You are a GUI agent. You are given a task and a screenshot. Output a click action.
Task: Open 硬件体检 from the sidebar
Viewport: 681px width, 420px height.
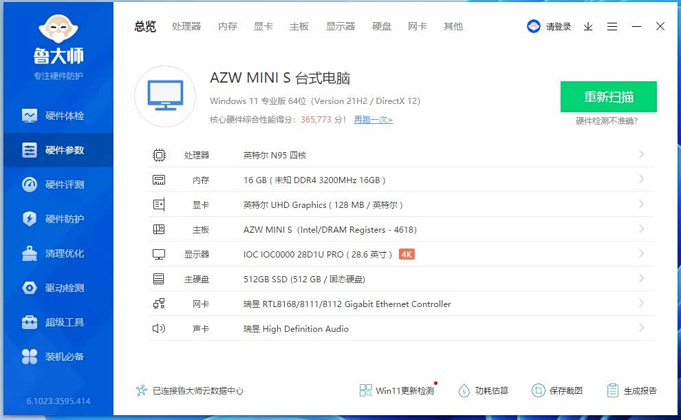click(58, 116)
